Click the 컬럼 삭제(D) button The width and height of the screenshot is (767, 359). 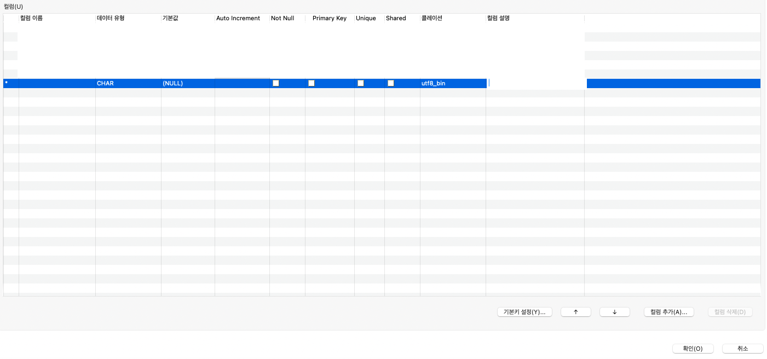click(730, 311)
